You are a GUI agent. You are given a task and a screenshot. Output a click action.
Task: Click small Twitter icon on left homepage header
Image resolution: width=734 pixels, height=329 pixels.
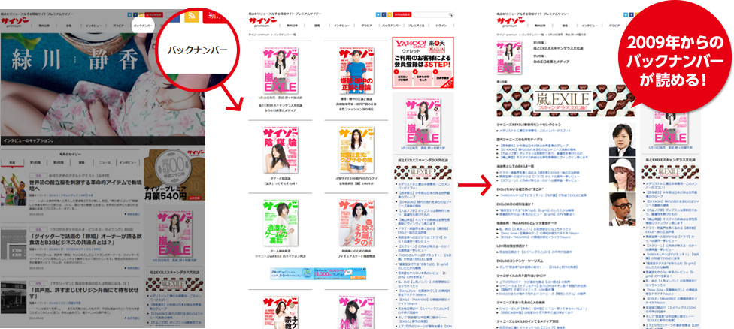[x=129, y=15]
